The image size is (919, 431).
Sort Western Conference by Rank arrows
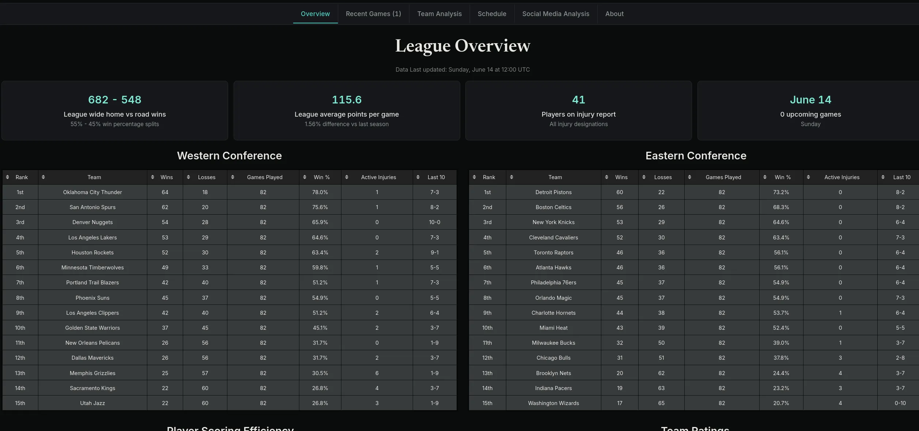click(7, 177)
